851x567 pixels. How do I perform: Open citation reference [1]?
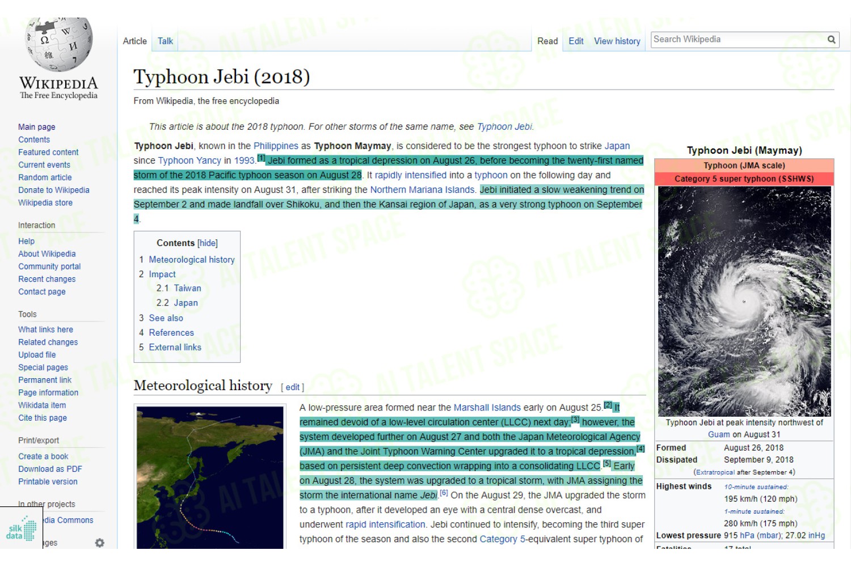(261, 158)
